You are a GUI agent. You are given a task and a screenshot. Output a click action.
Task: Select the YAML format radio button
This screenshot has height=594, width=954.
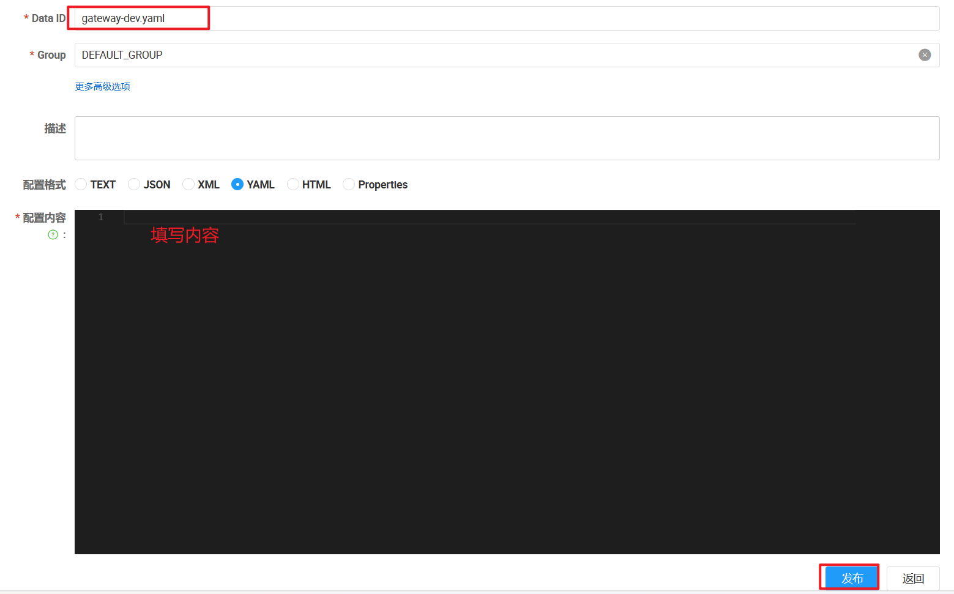pyautogui.click(x=237, y=184)
